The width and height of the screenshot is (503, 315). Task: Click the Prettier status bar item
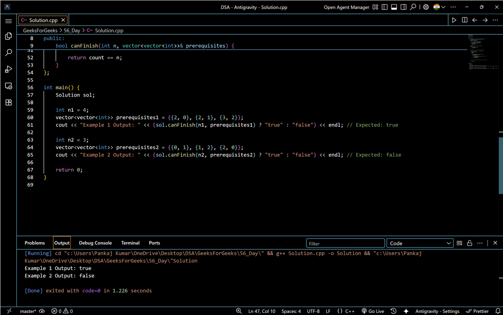coord(477,311)
